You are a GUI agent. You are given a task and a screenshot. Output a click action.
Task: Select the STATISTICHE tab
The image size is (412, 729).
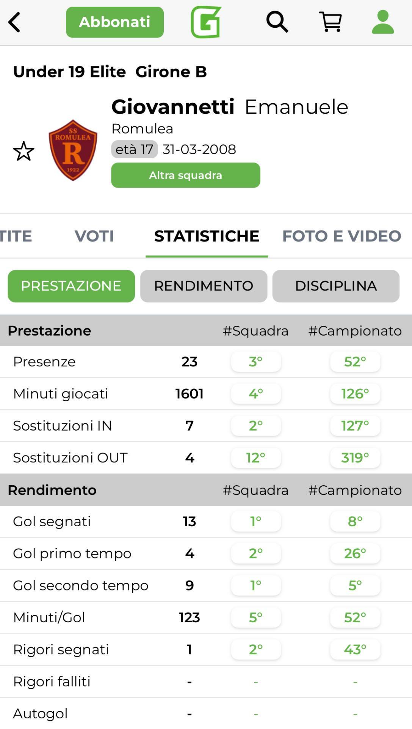point(207,236)
